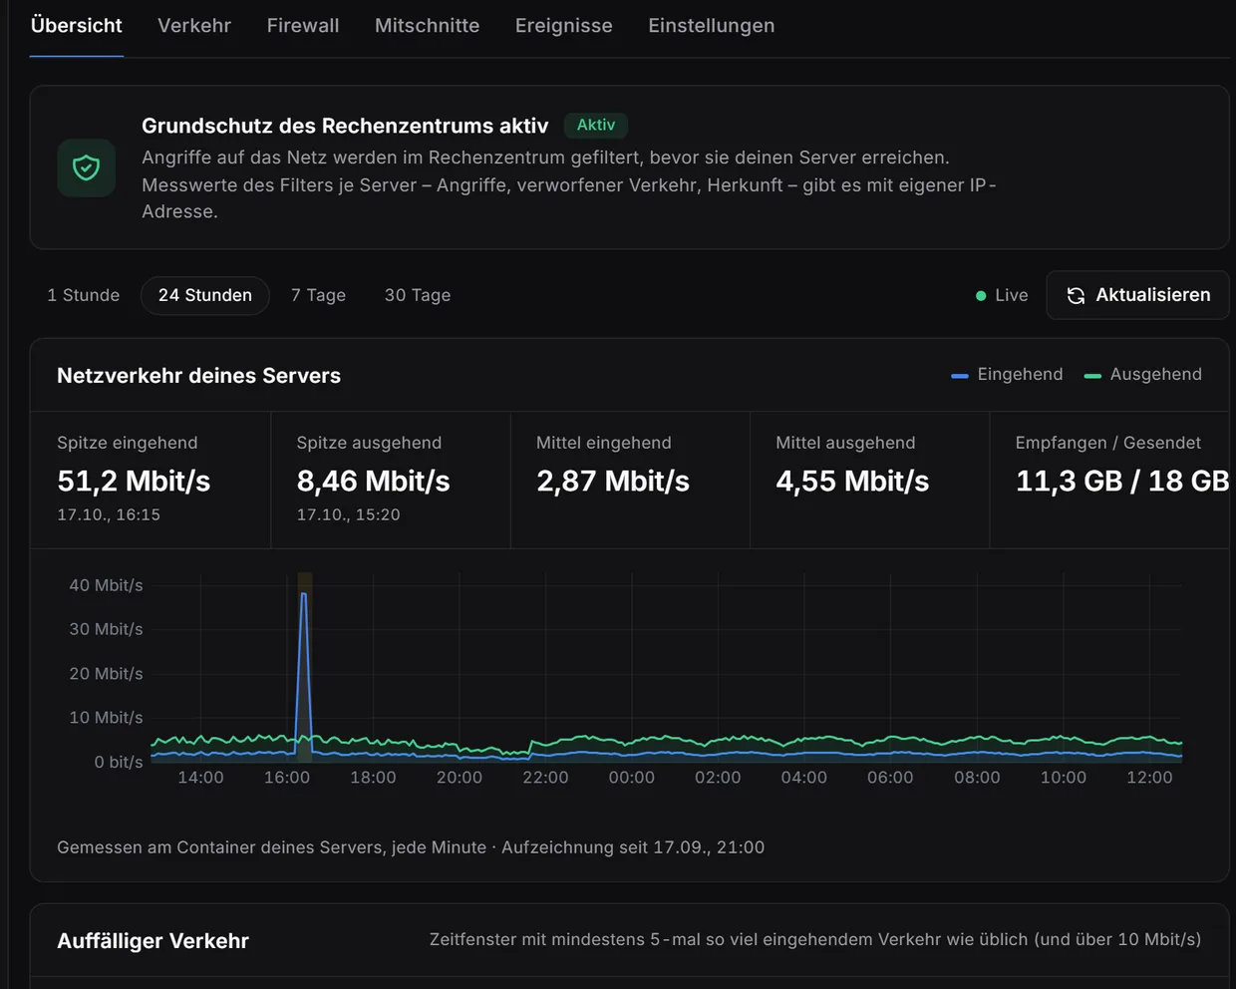
Task: Click the Empfangen / Gesendet label
Action: tap(1108, 443)
